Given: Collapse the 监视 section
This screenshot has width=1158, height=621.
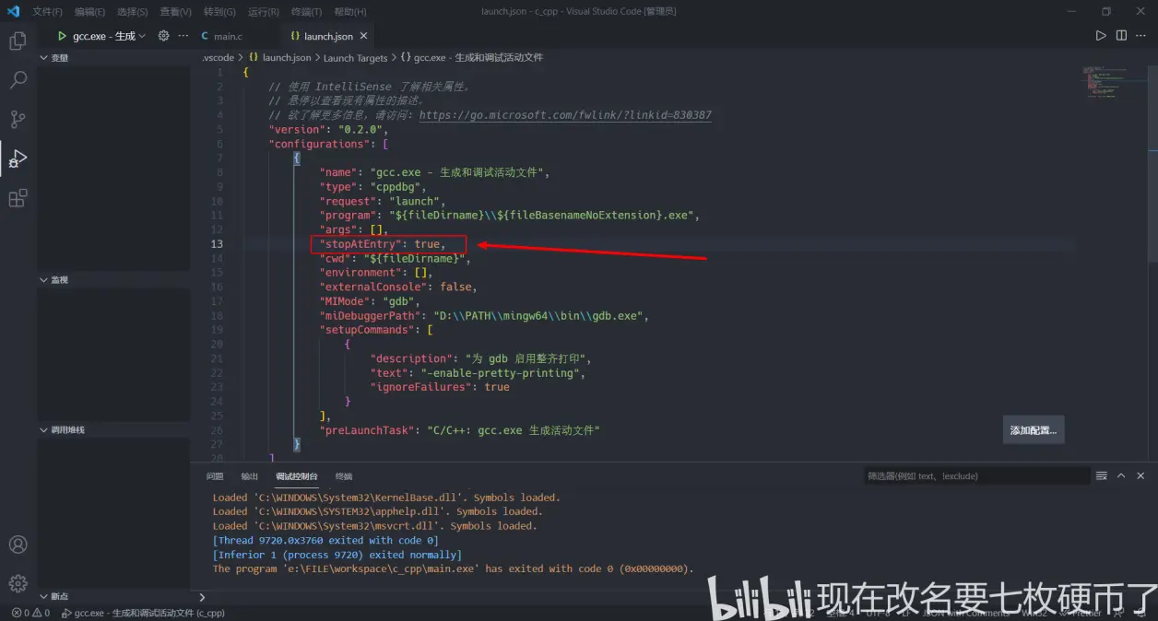Looking at the screenshot, I should coord(113,279).
